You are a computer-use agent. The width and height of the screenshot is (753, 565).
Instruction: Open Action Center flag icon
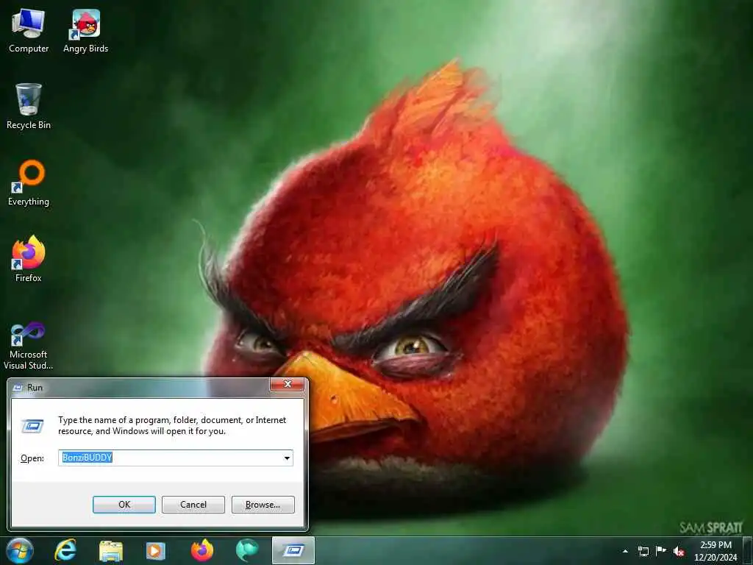[661, 550]
